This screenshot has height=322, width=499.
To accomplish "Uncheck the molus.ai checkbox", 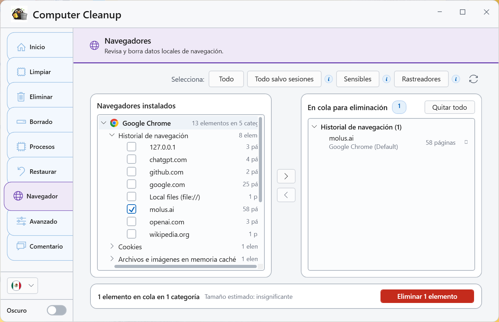I will click(x=132, y=209).
